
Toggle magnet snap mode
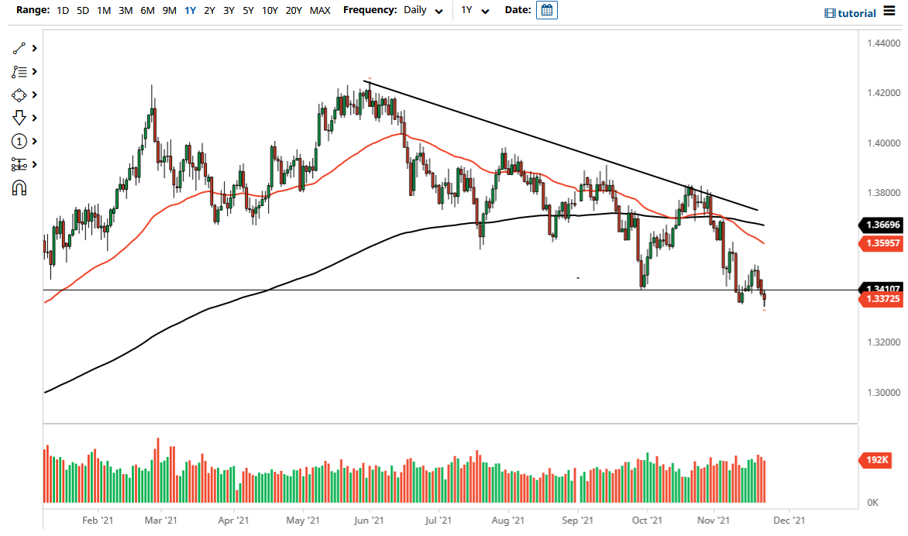point(19,187)
